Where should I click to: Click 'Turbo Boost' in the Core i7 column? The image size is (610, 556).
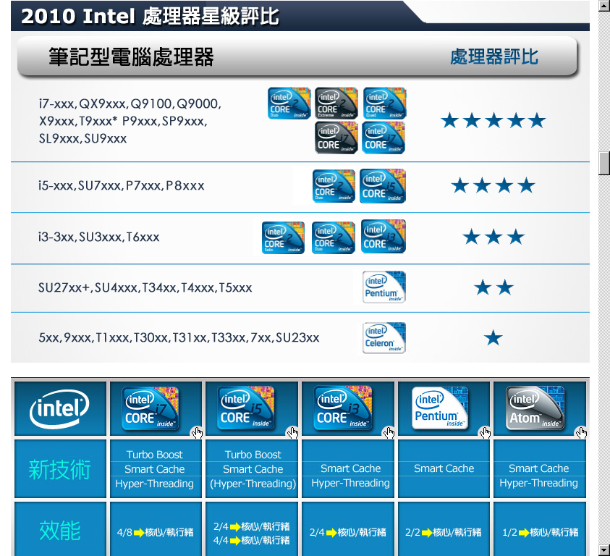click(x=155, y=455)
